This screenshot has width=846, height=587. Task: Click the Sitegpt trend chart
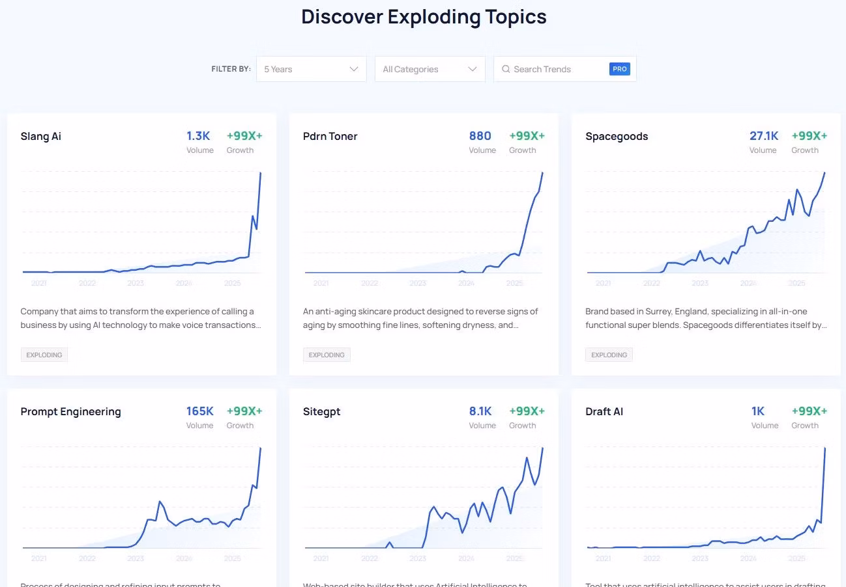(424, 502)
